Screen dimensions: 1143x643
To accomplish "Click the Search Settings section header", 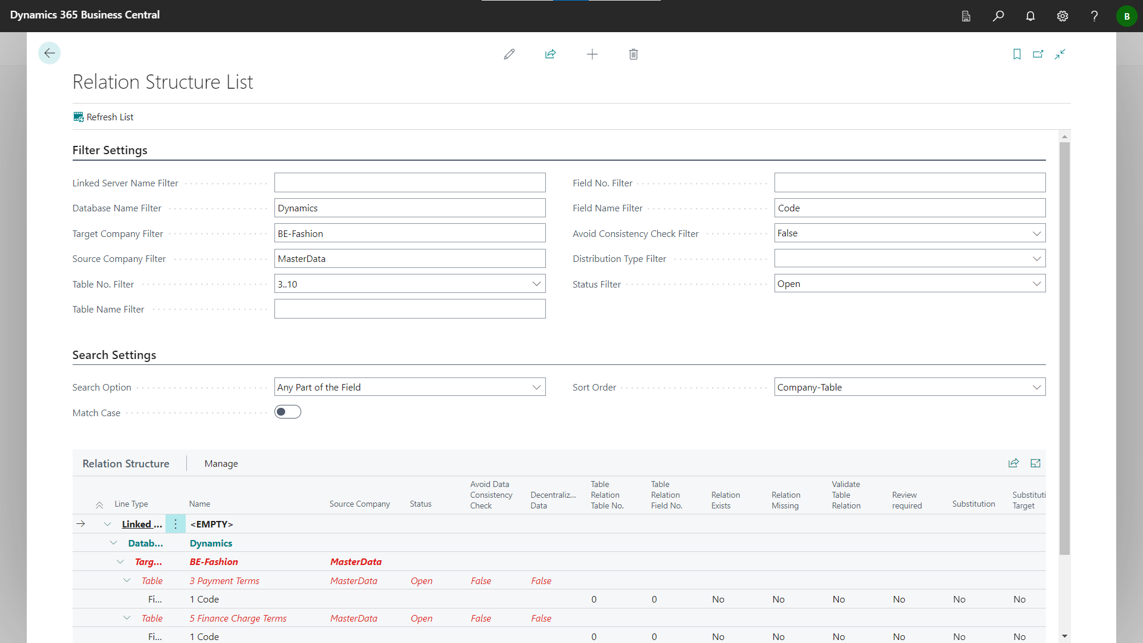I will click(x=114, y=355).
